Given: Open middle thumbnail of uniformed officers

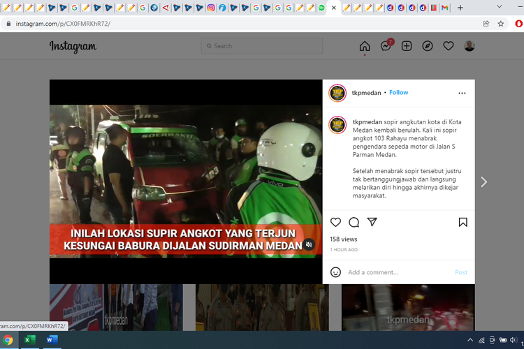Looking at the screenshot, I should (x=262, y=307).
